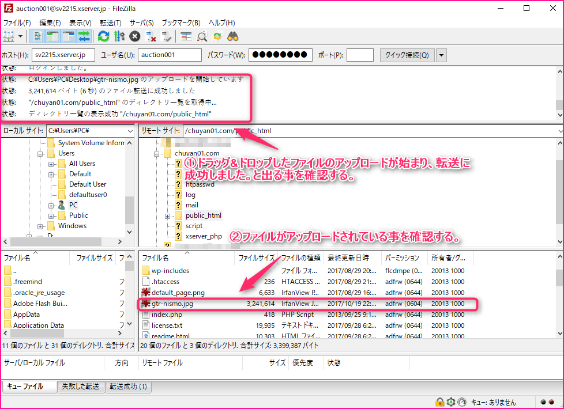
Task: Open the Site Manager dropdown arrow
Action: coord(21,36)
